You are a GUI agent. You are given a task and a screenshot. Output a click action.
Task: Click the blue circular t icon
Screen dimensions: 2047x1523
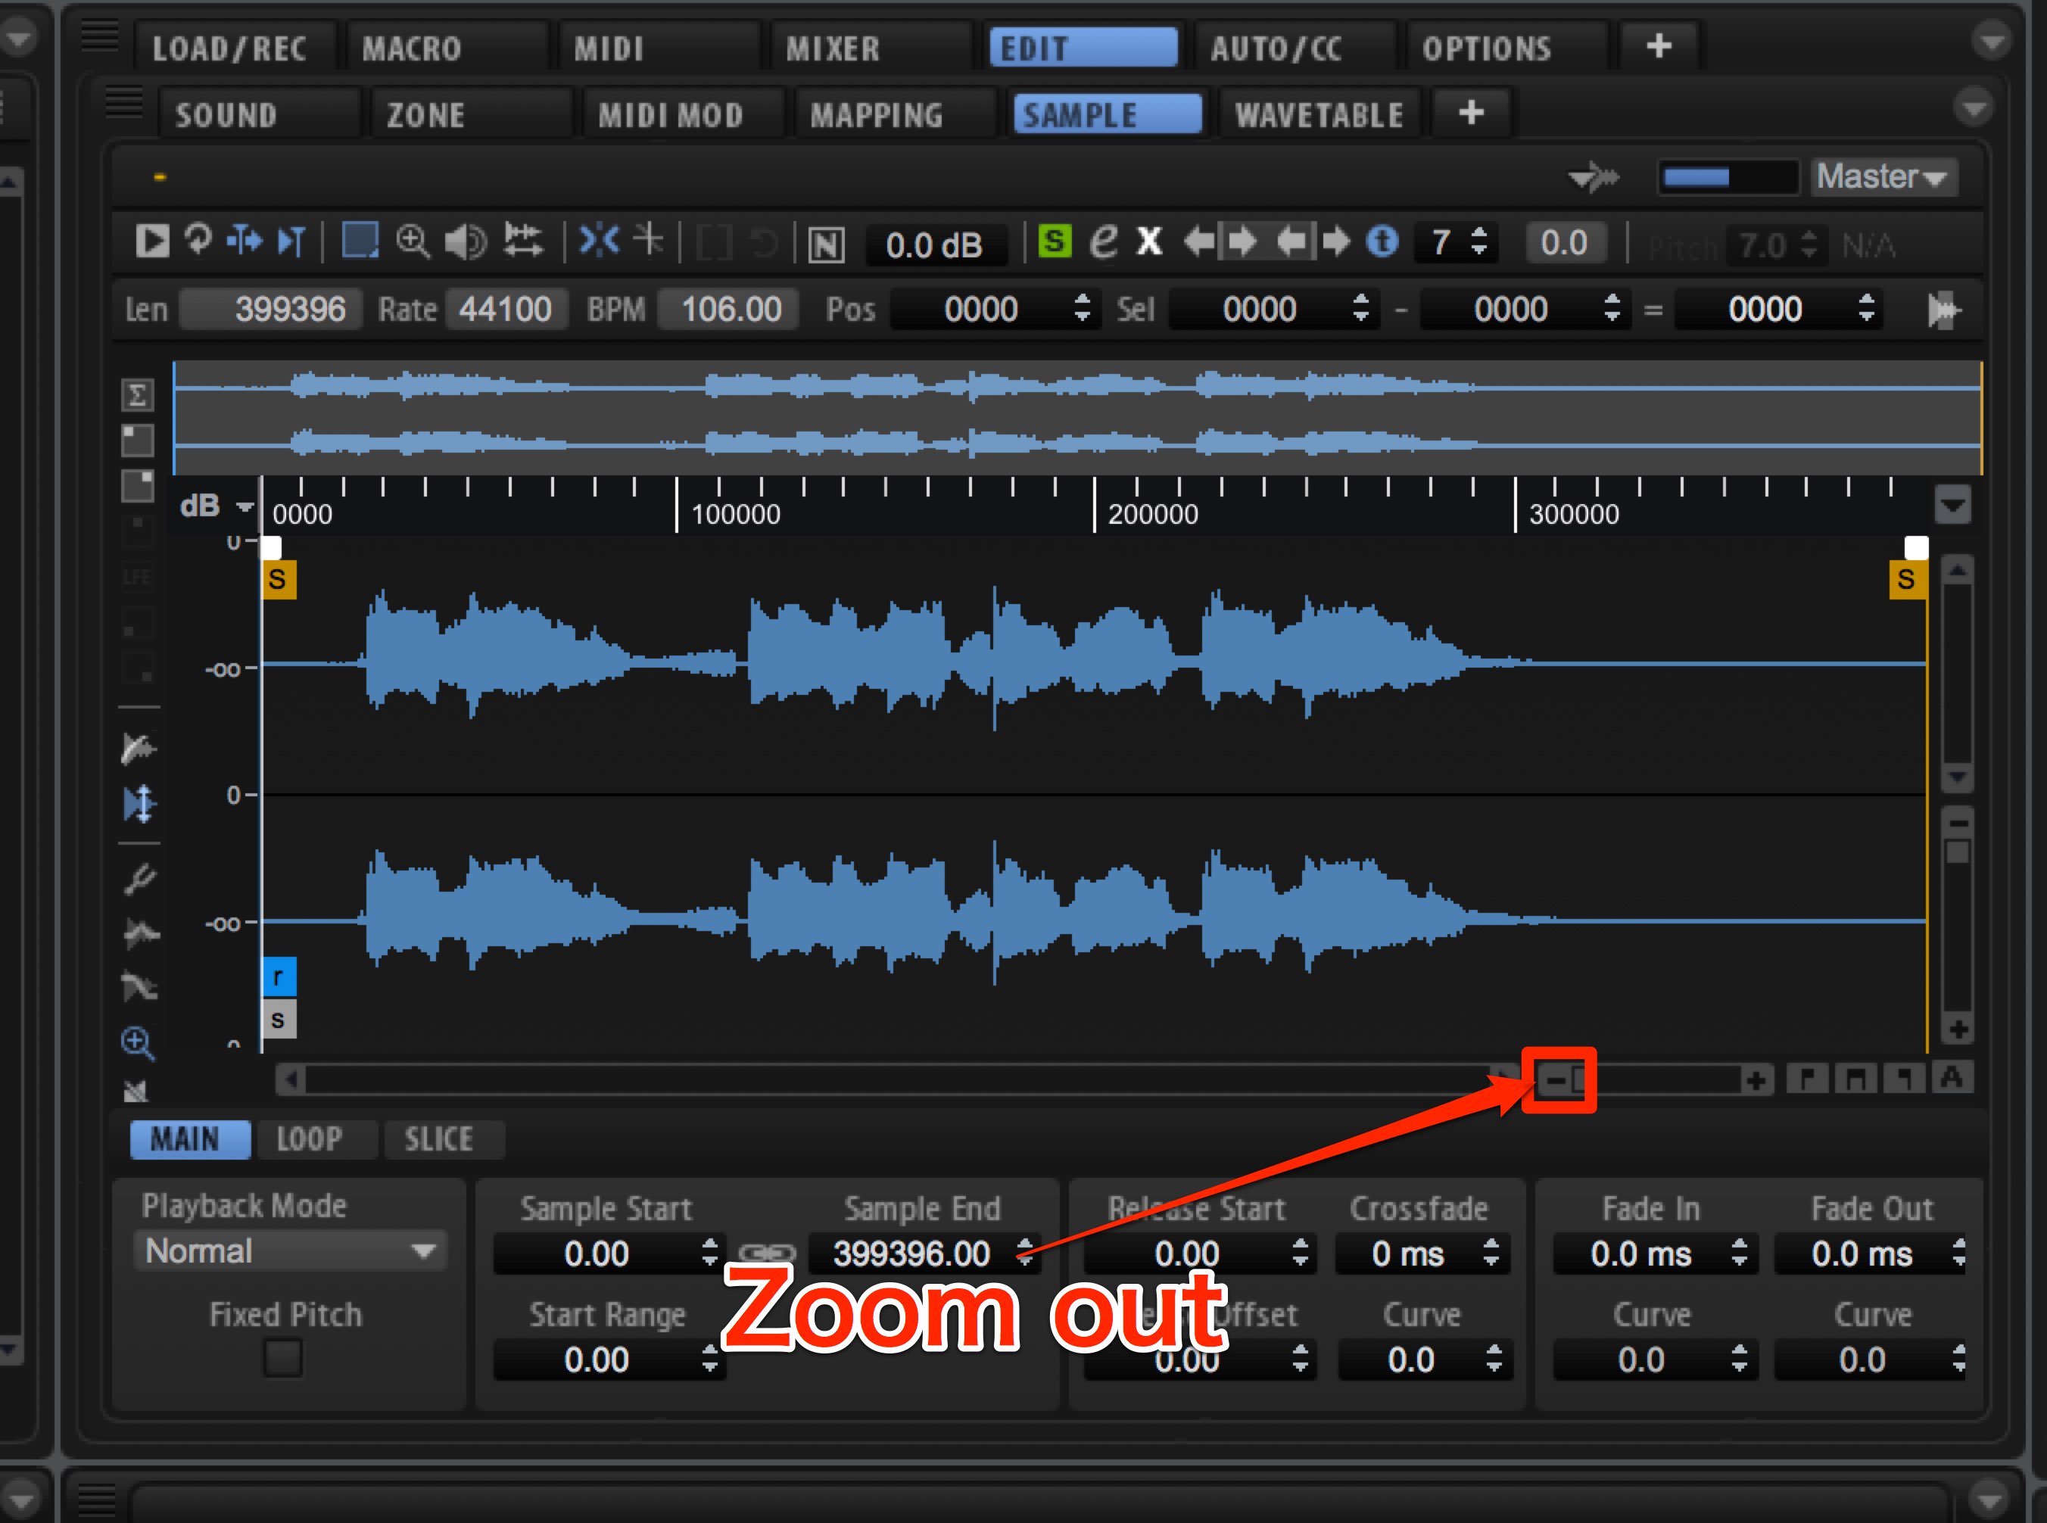(1382, 241)
